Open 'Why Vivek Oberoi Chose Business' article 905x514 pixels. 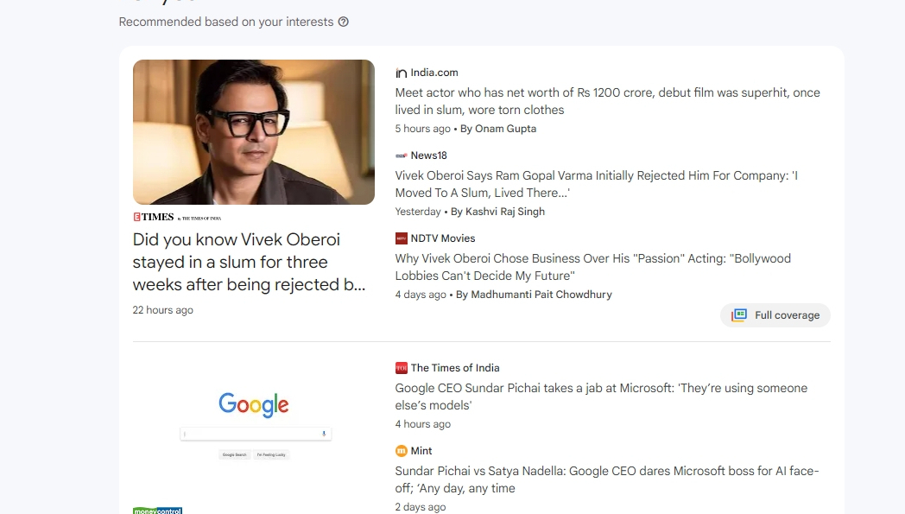coord(592,267)
